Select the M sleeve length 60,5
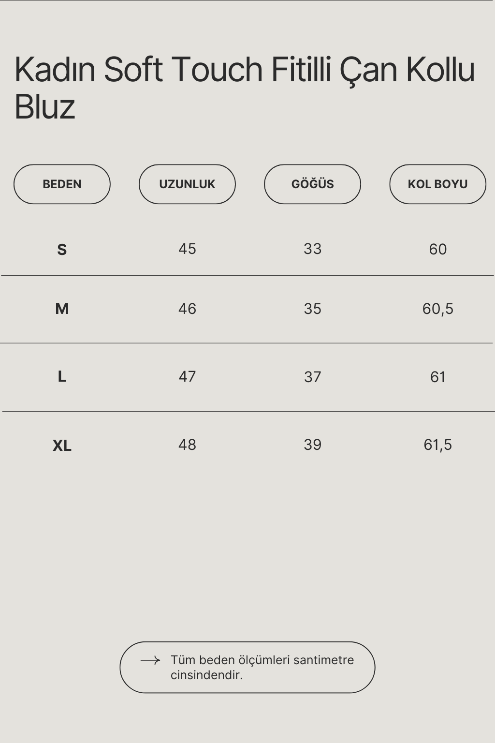The height and width of the screenshot is (743, 495). (437, 309)
